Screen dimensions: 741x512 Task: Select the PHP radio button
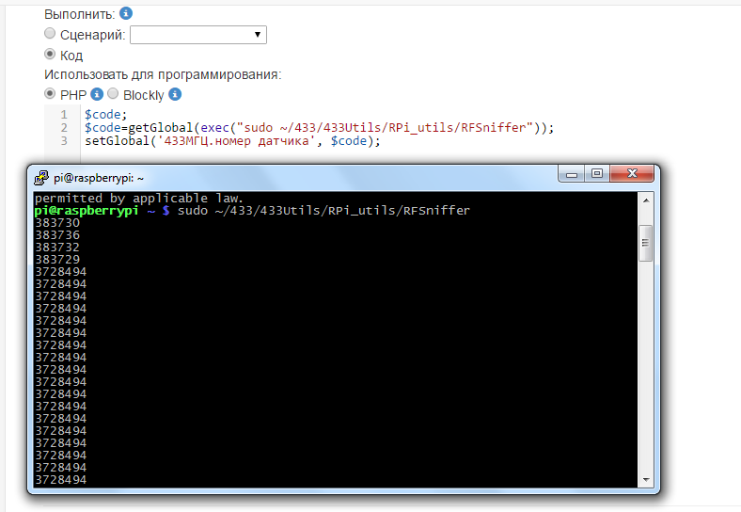pos(50,94)
